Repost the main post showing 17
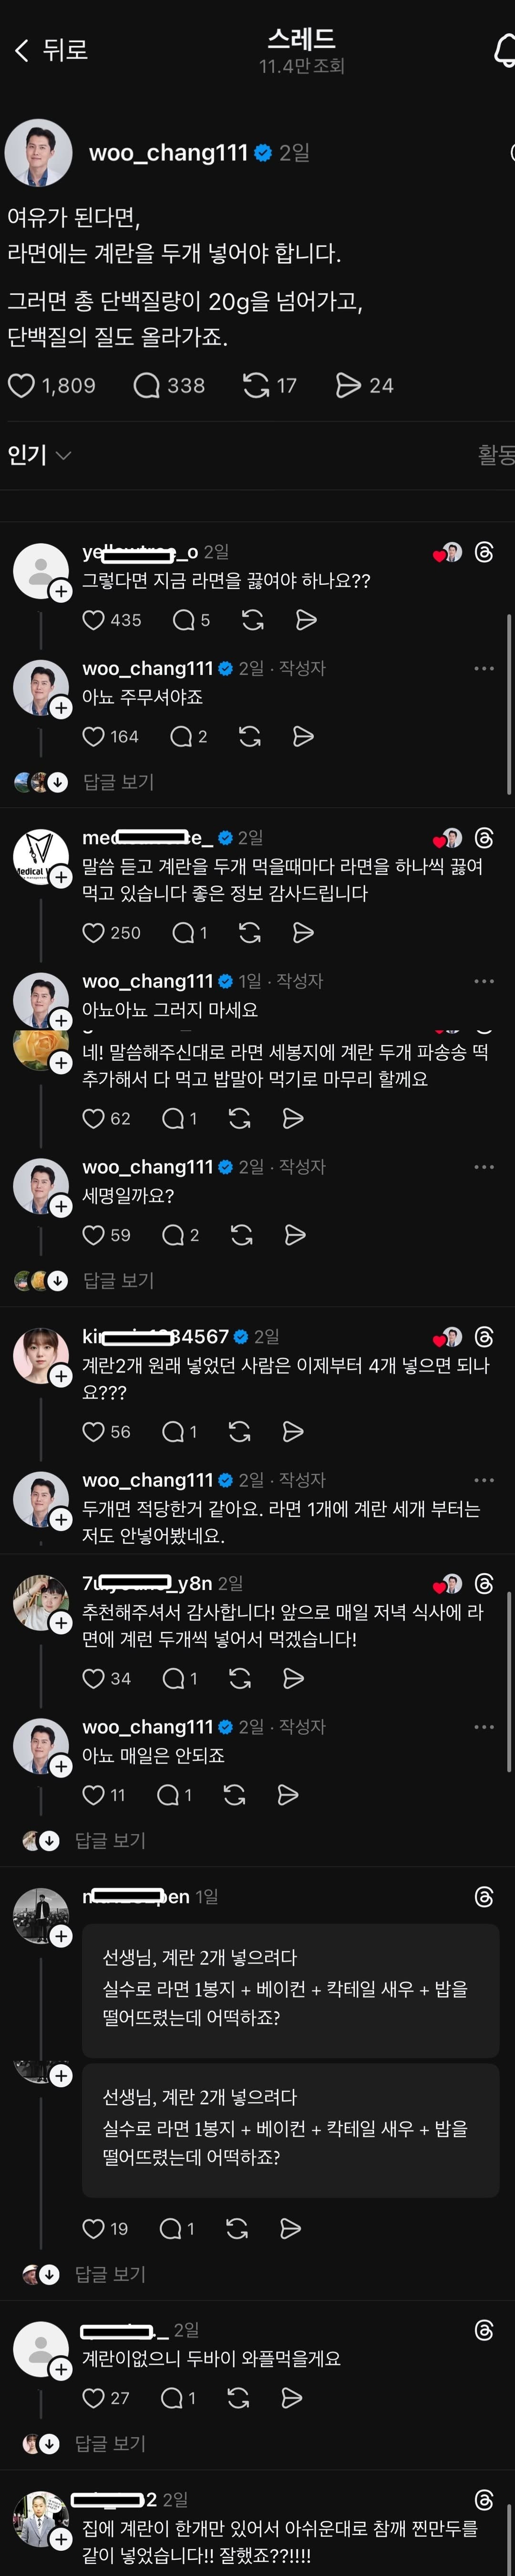Screen dimensions: 515x2576 [x=256, y=385]
